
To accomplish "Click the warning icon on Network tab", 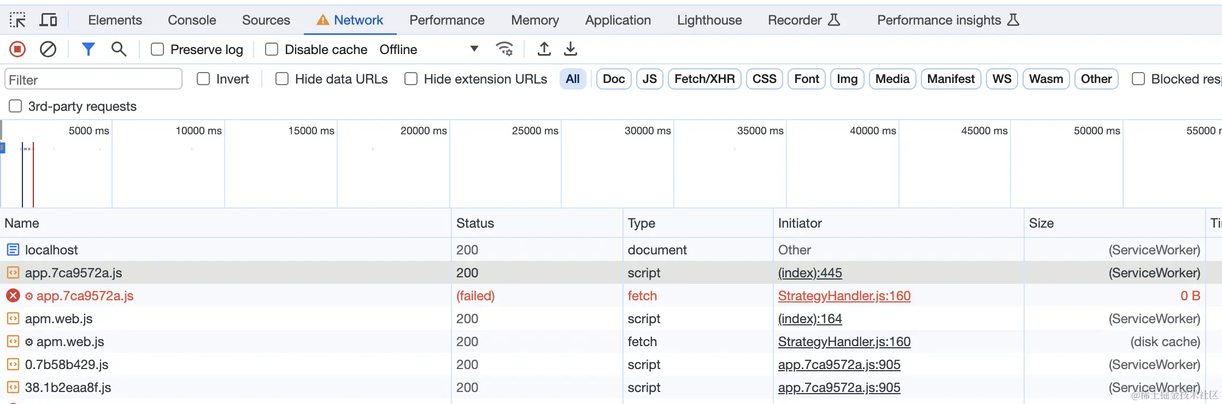I will pos(323,20).
